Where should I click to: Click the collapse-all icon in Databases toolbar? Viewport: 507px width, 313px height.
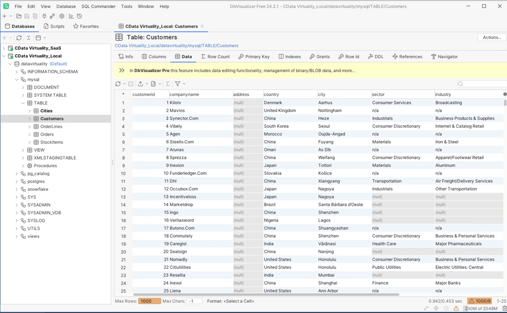click(x=29, y=38)
